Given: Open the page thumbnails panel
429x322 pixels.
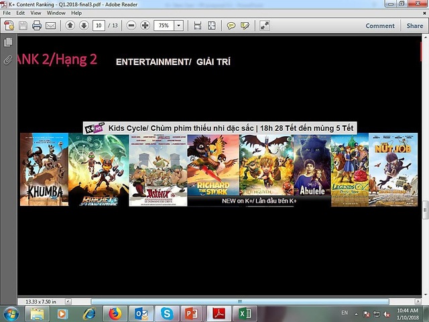Looking at the screenshot, I should pos(8,42).
